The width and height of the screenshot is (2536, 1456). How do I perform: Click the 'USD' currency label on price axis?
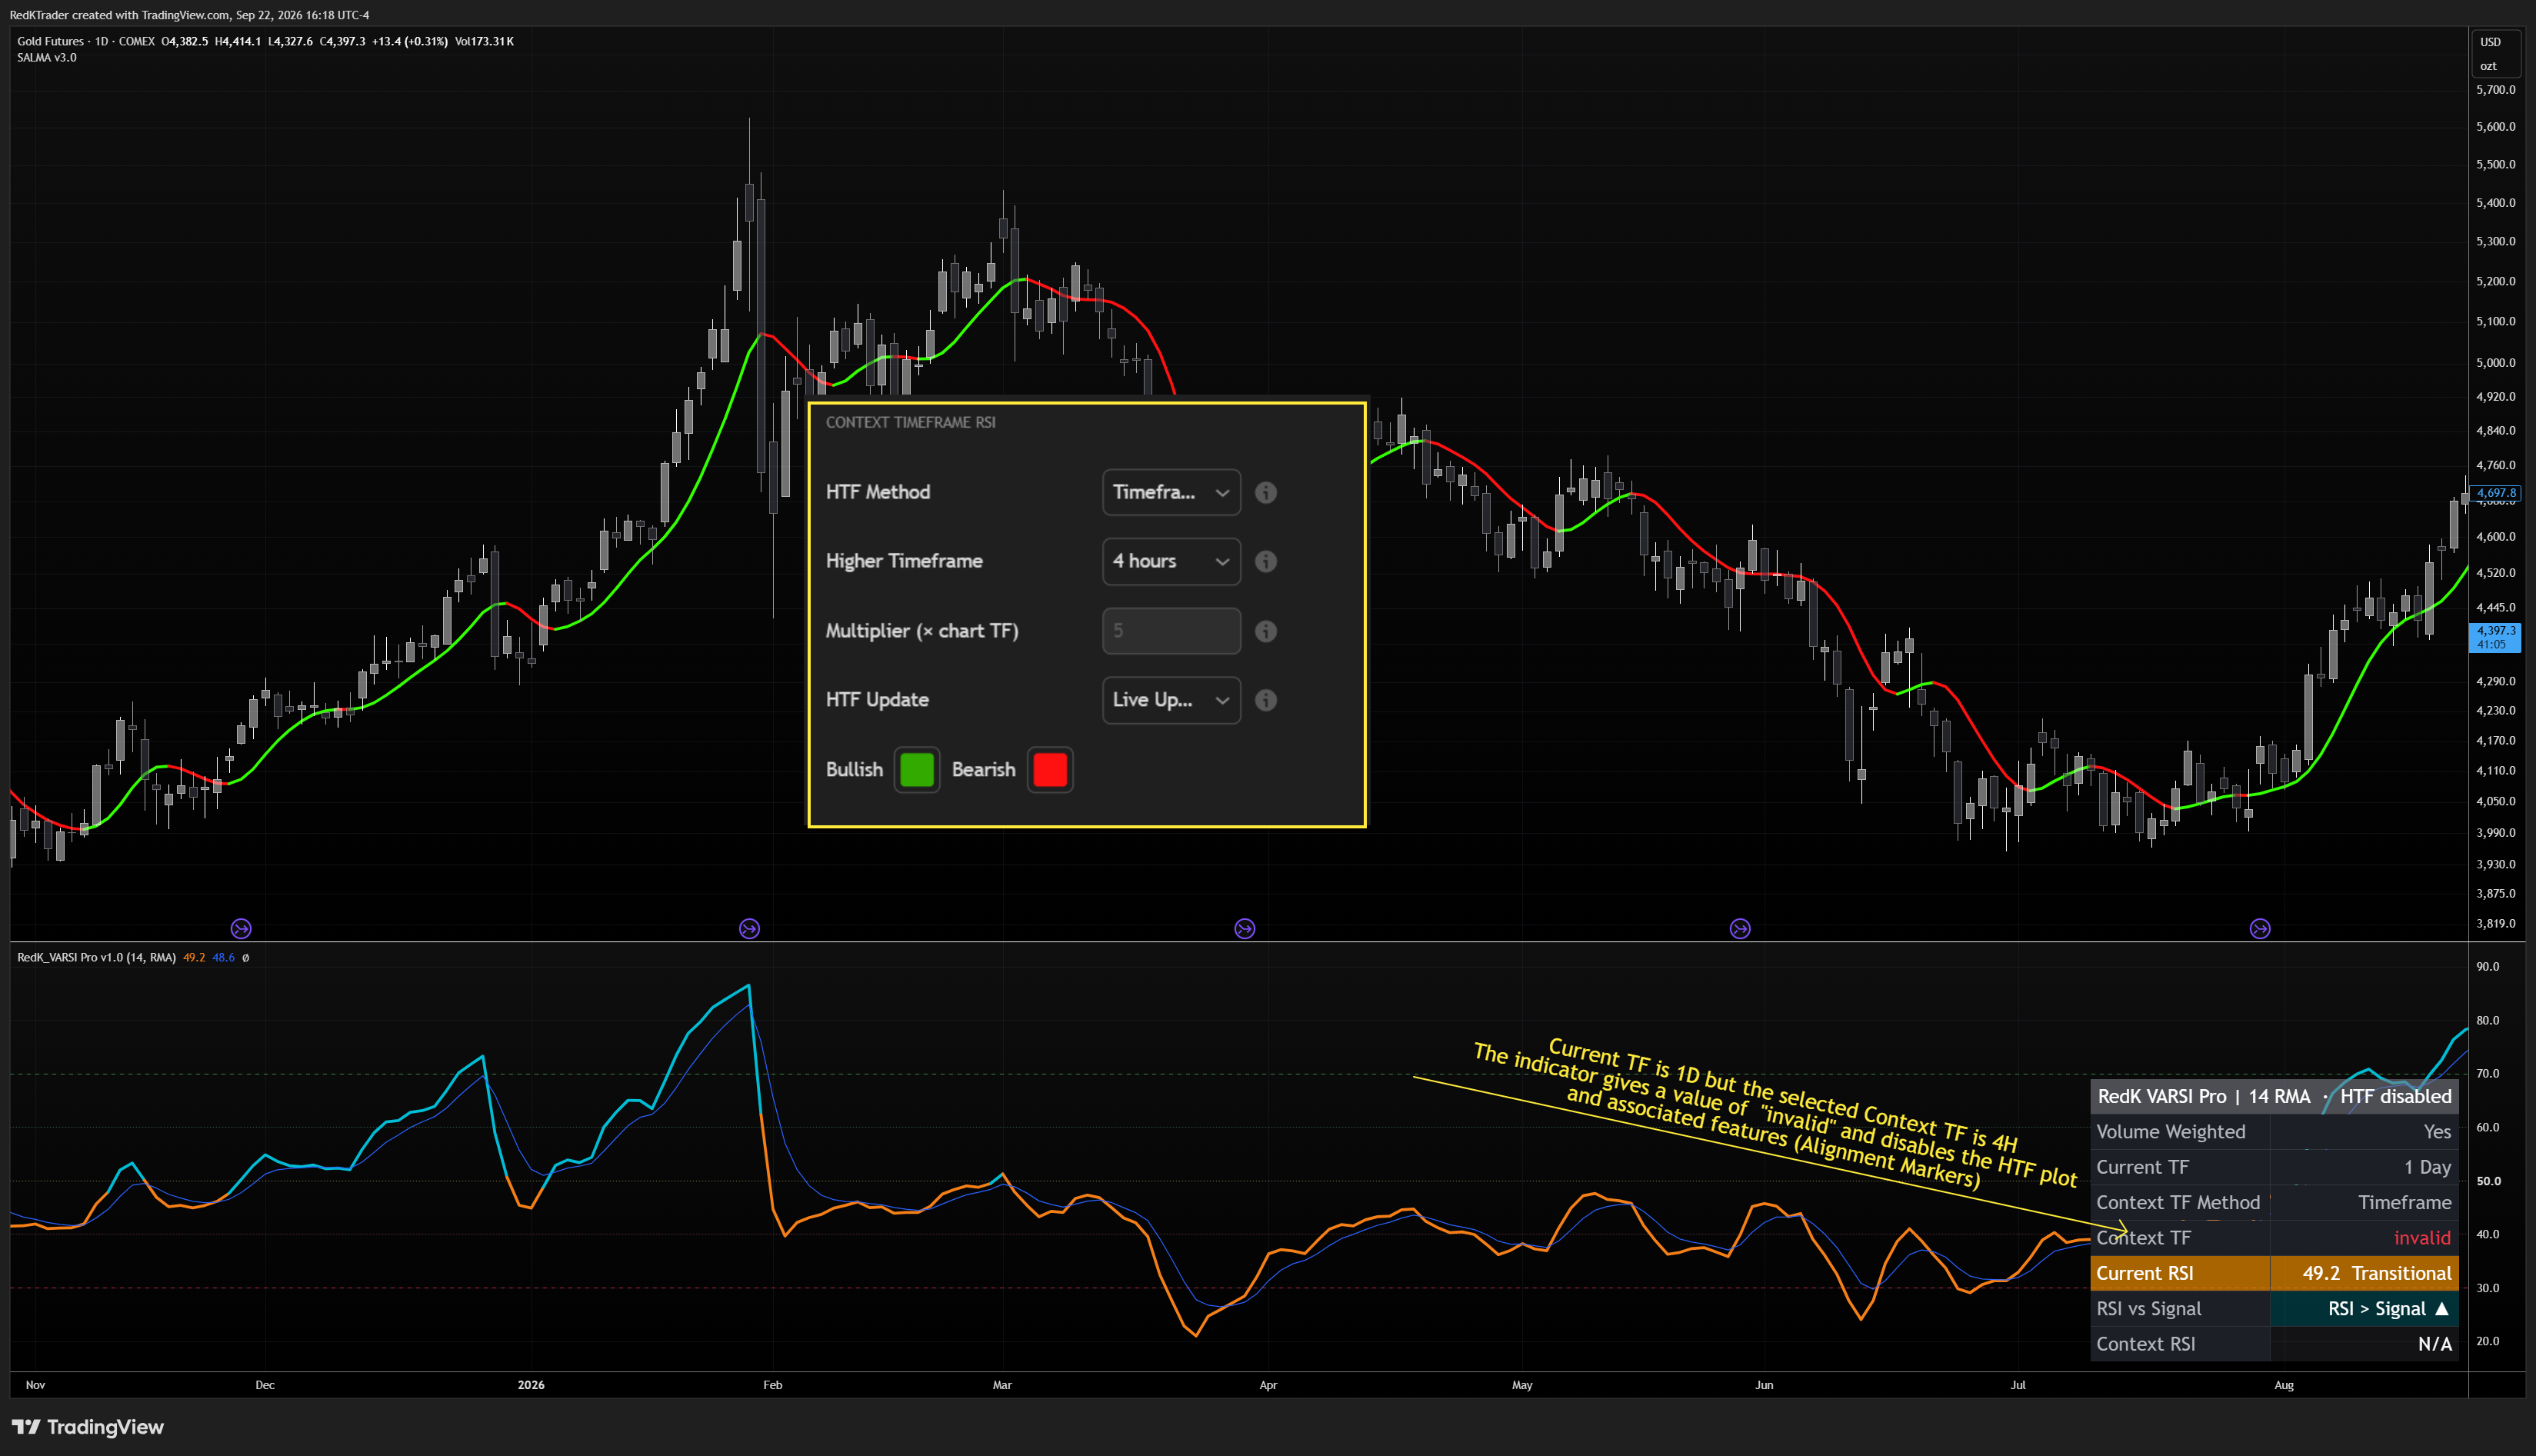tap(2490, 42)
